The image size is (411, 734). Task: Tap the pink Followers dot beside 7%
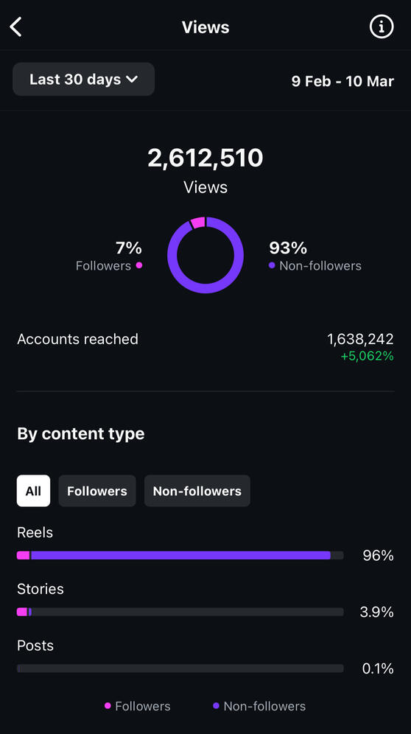[x=139, y=265]
